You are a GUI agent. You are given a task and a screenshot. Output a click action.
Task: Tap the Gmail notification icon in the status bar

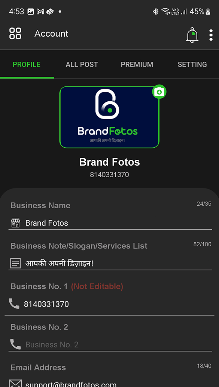click(40, 12)
